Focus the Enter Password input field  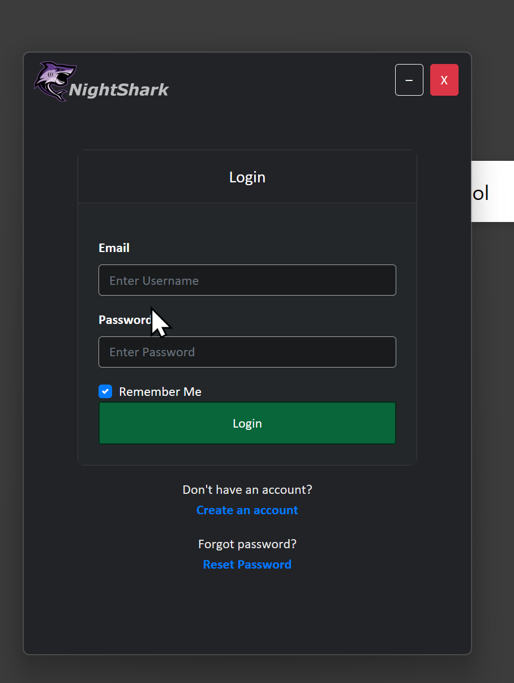point(247,352)
